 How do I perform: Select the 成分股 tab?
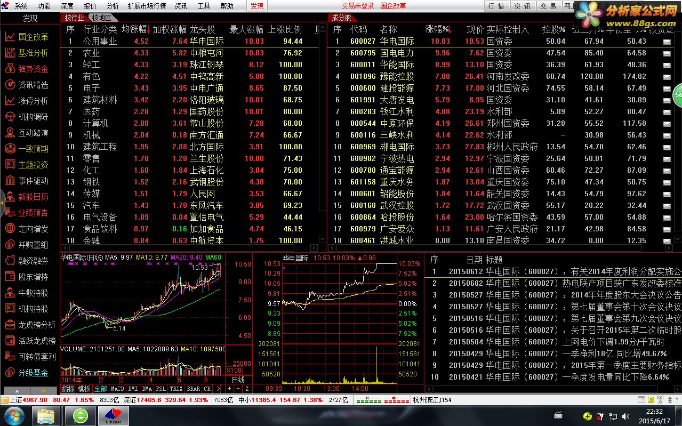pyautogui.click(x=342, y=18)
